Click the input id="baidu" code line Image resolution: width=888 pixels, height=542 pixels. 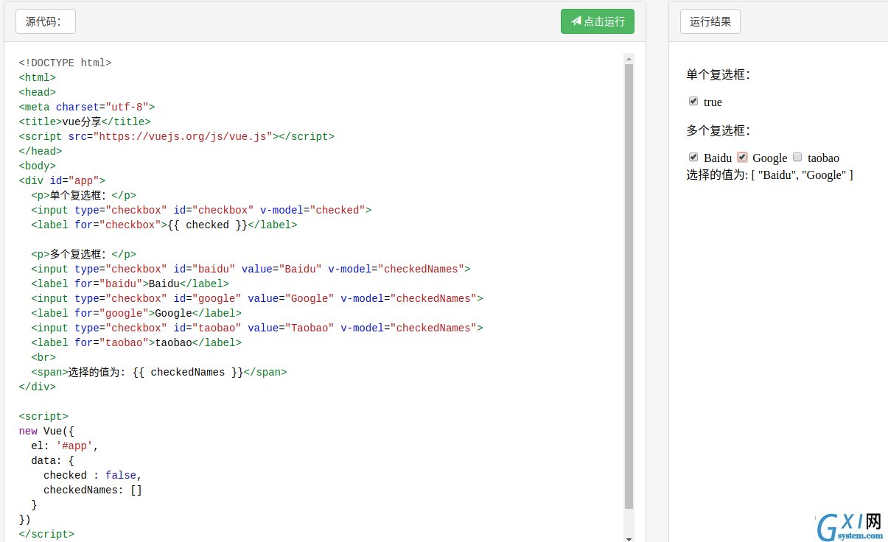[x=251, y=269]
